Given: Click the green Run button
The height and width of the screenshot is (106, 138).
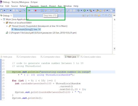Looking at the screenshot, I should 84,10.
